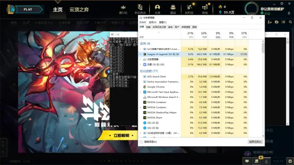Collapse details via the 简略信息 arrow button
294x165 pixels.
[141, 142]
